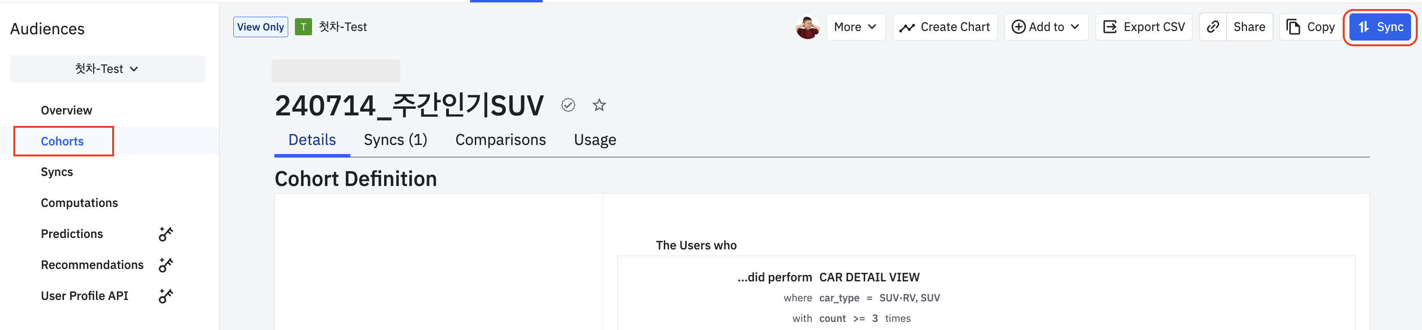Viewport: 1422px width, 330px height.
Task: Expand the Add to dropdown
Action: click(1046, 27)
